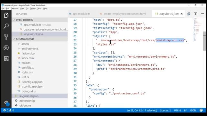Click Open Changes icon in editor toolbar

189,14
